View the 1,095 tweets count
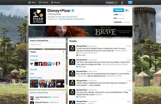The image size is (161, 104). click(118, 14)
